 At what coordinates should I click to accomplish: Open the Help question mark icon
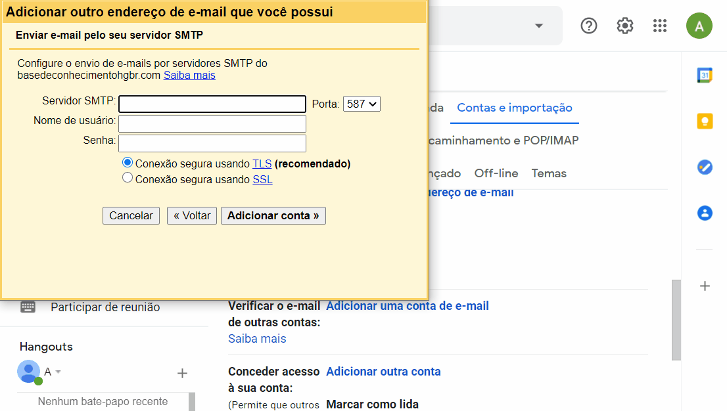[x=588, y=26]
